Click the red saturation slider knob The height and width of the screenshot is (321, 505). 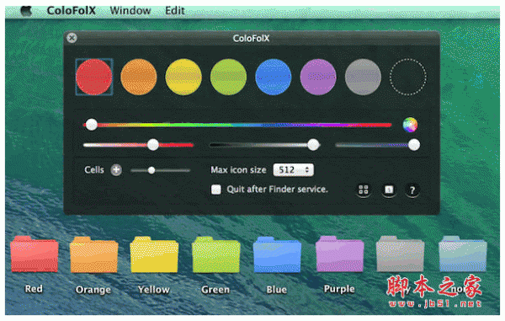pyautogui.click(x=153, y=145)
